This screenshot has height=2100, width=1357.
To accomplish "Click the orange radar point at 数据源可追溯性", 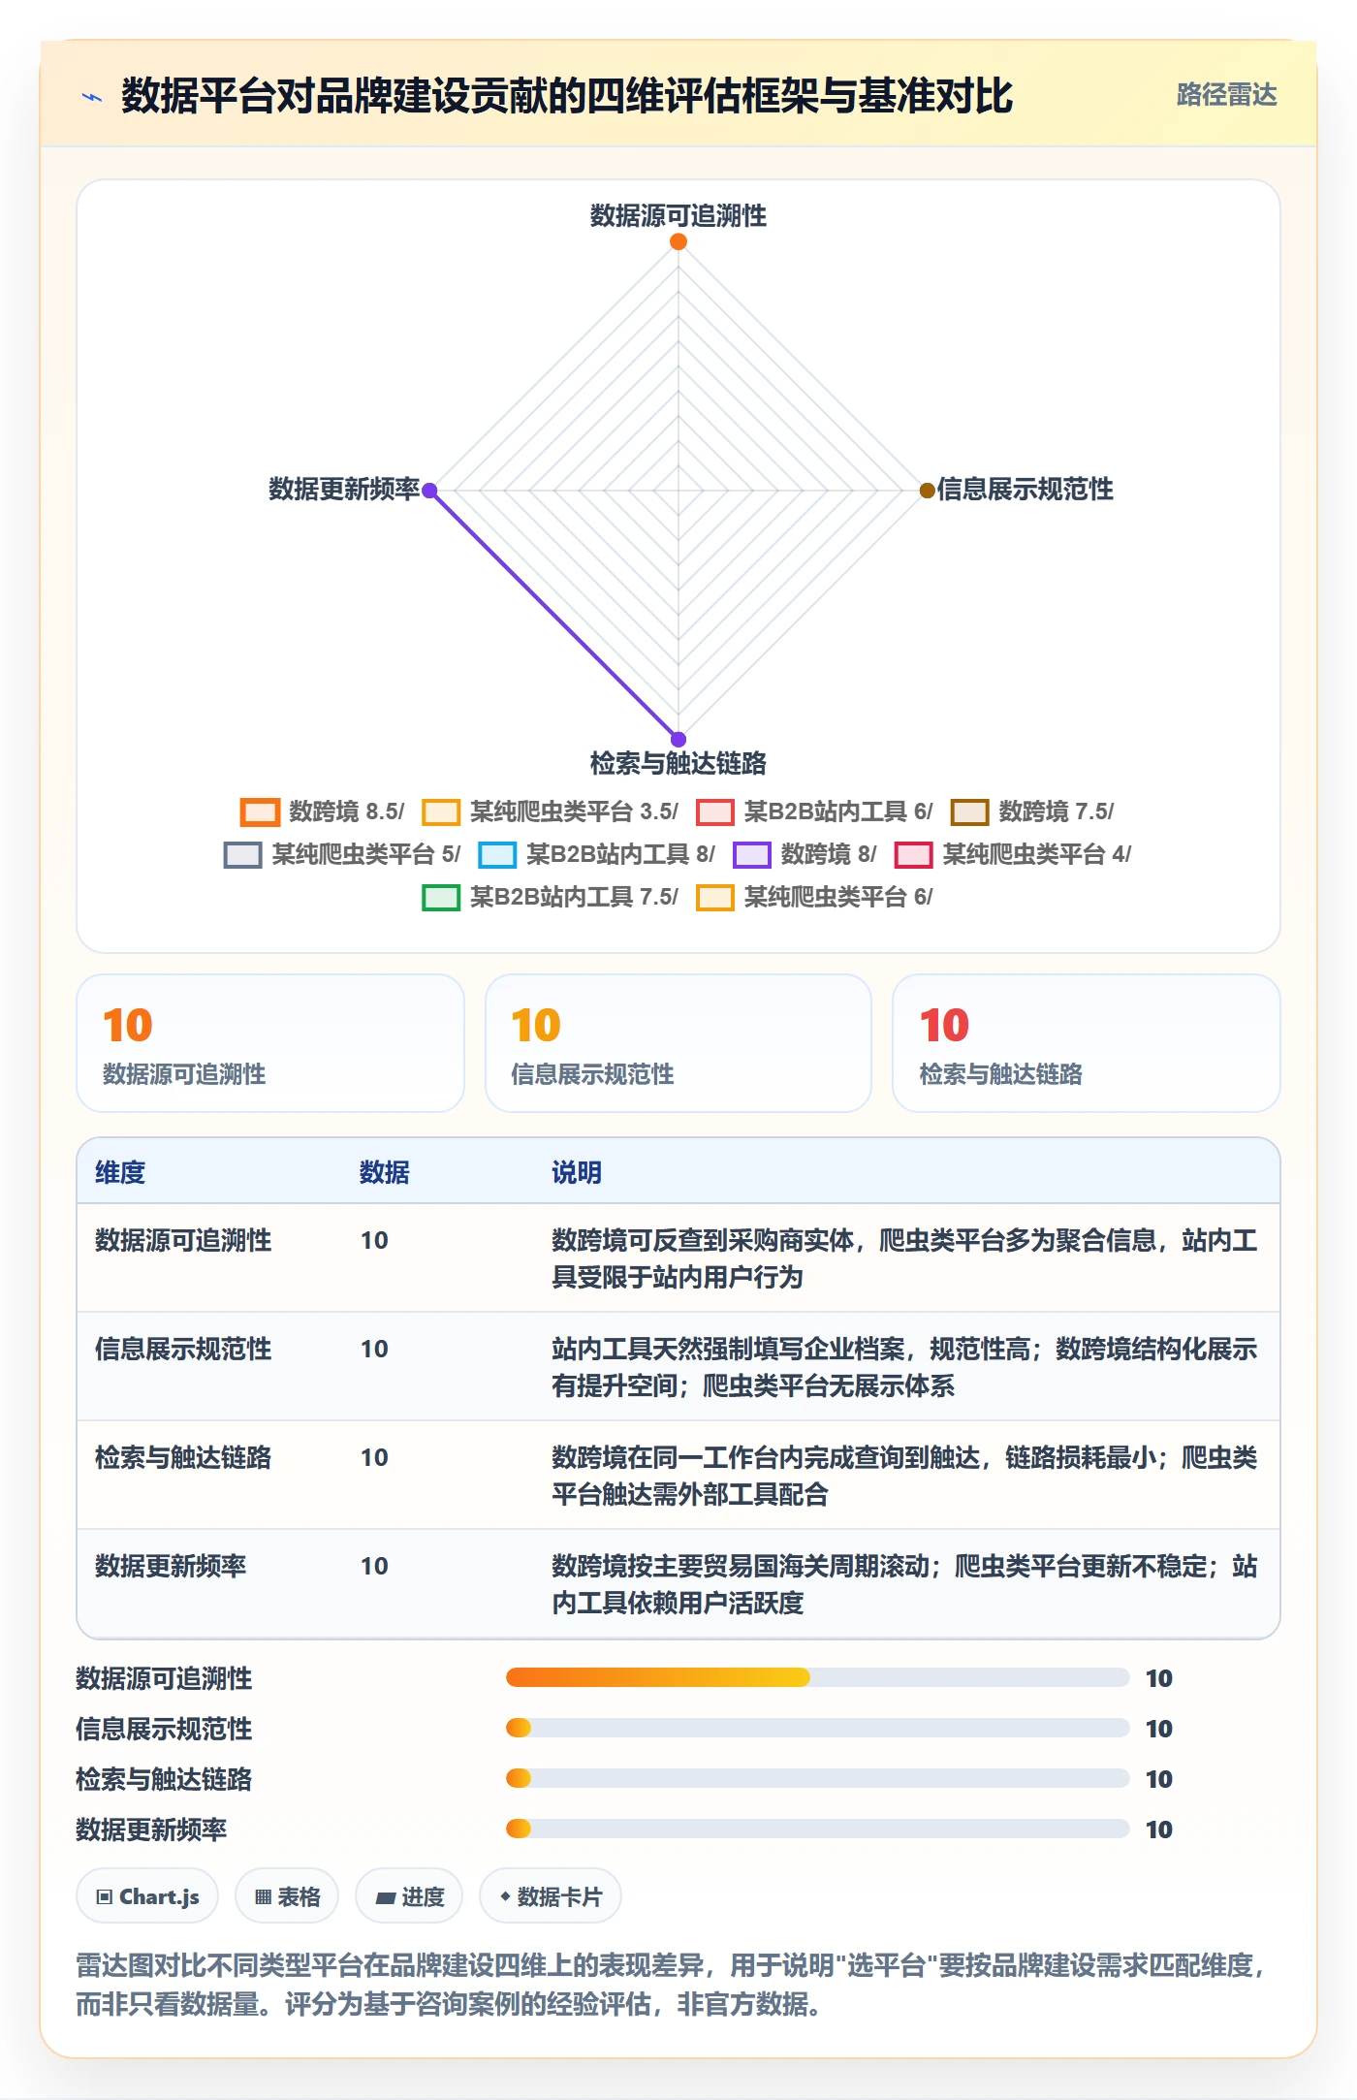I will (678, 241).
